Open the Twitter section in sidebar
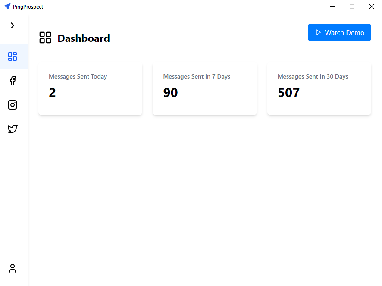382x286 pixels. 13,129
